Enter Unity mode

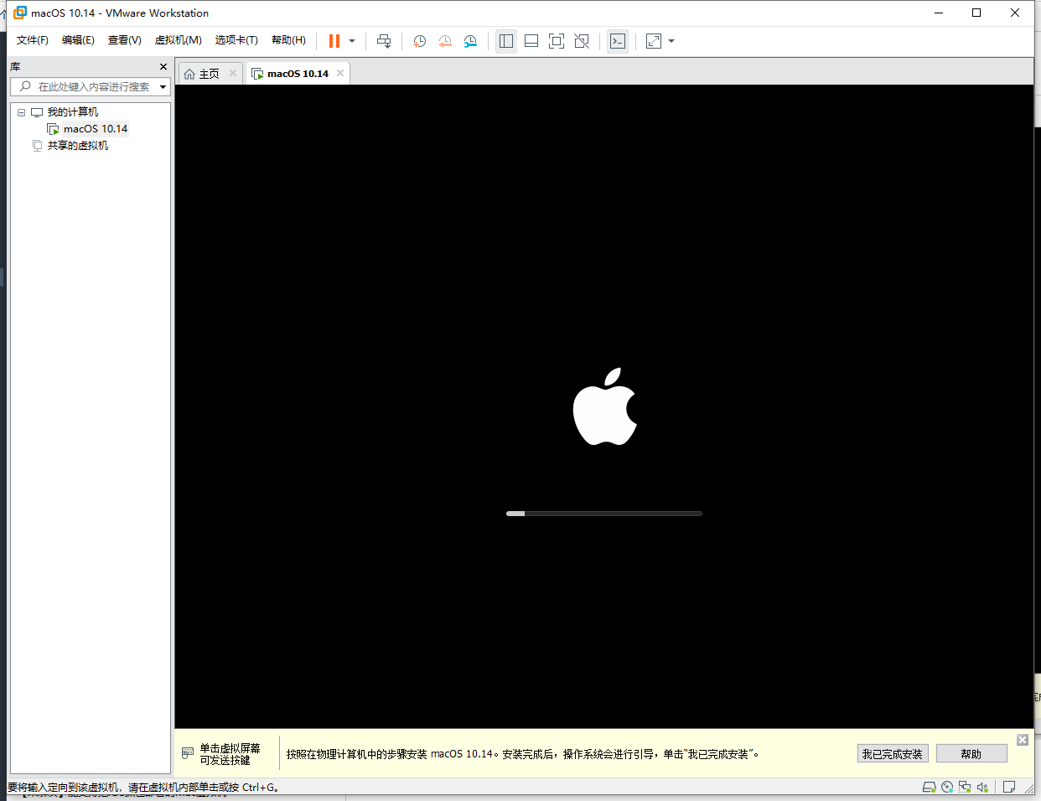[x=582, y=41]
